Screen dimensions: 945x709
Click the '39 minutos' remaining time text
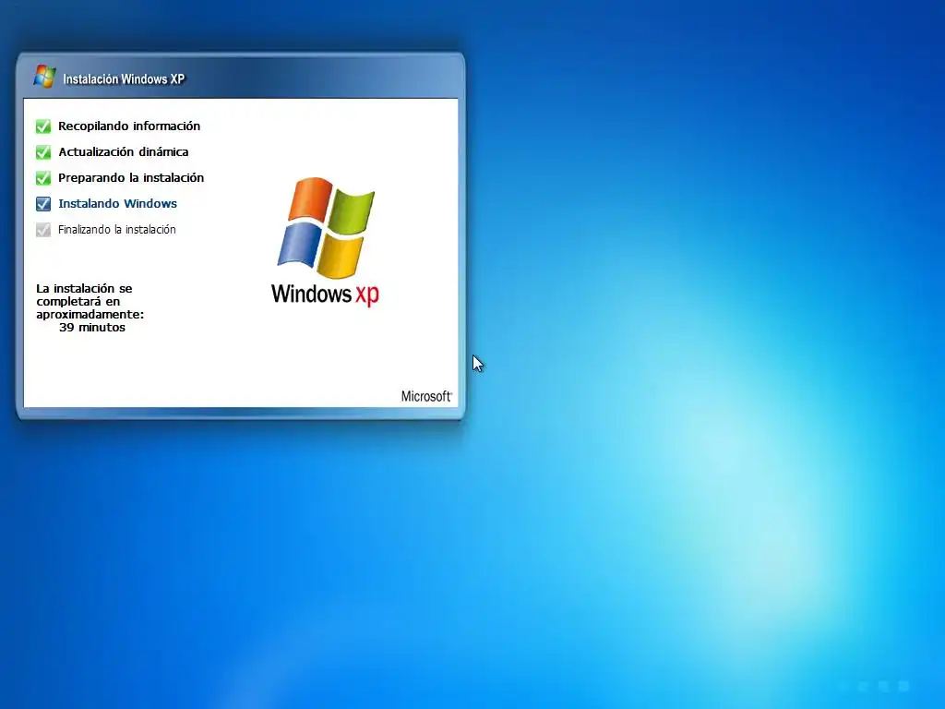tap(92, 328)
